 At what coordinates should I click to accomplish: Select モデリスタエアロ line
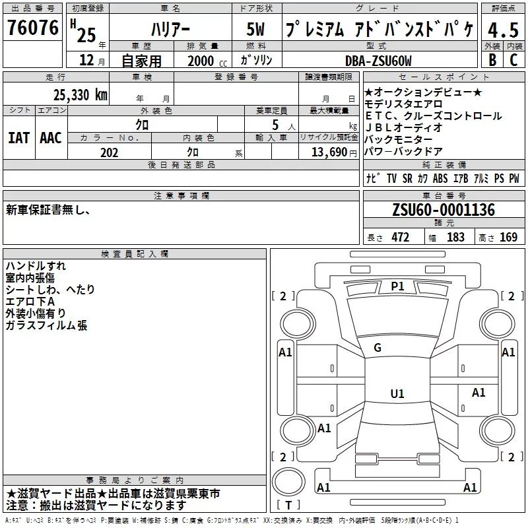click(x=403, y=104)
